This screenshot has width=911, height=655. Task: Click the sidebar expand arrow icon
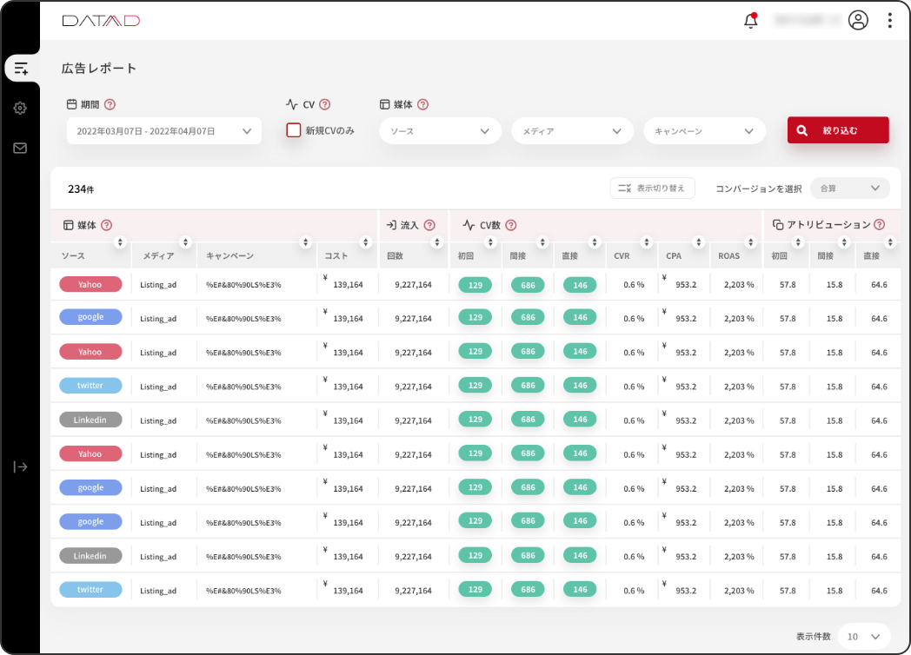point(20,466)
